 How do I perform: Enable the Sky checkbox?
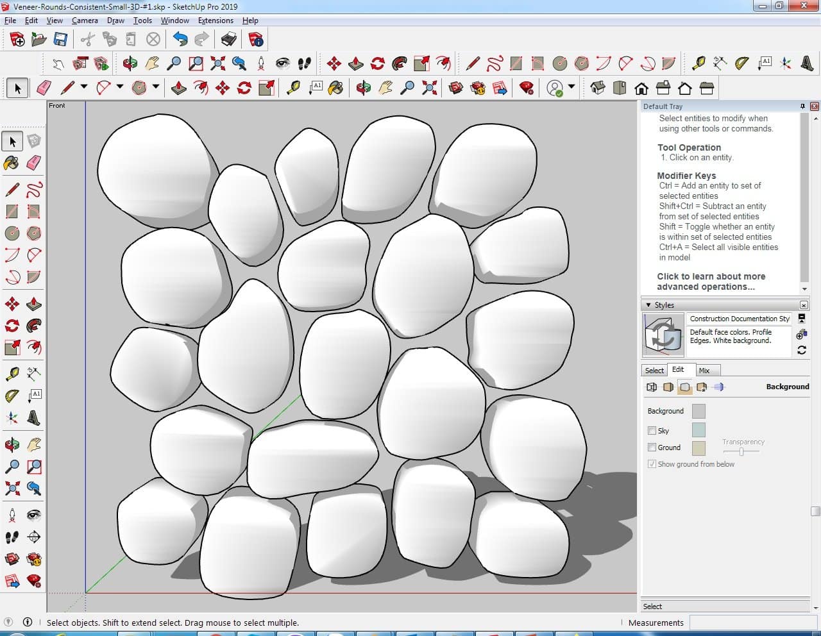click(x=652, y=431)
